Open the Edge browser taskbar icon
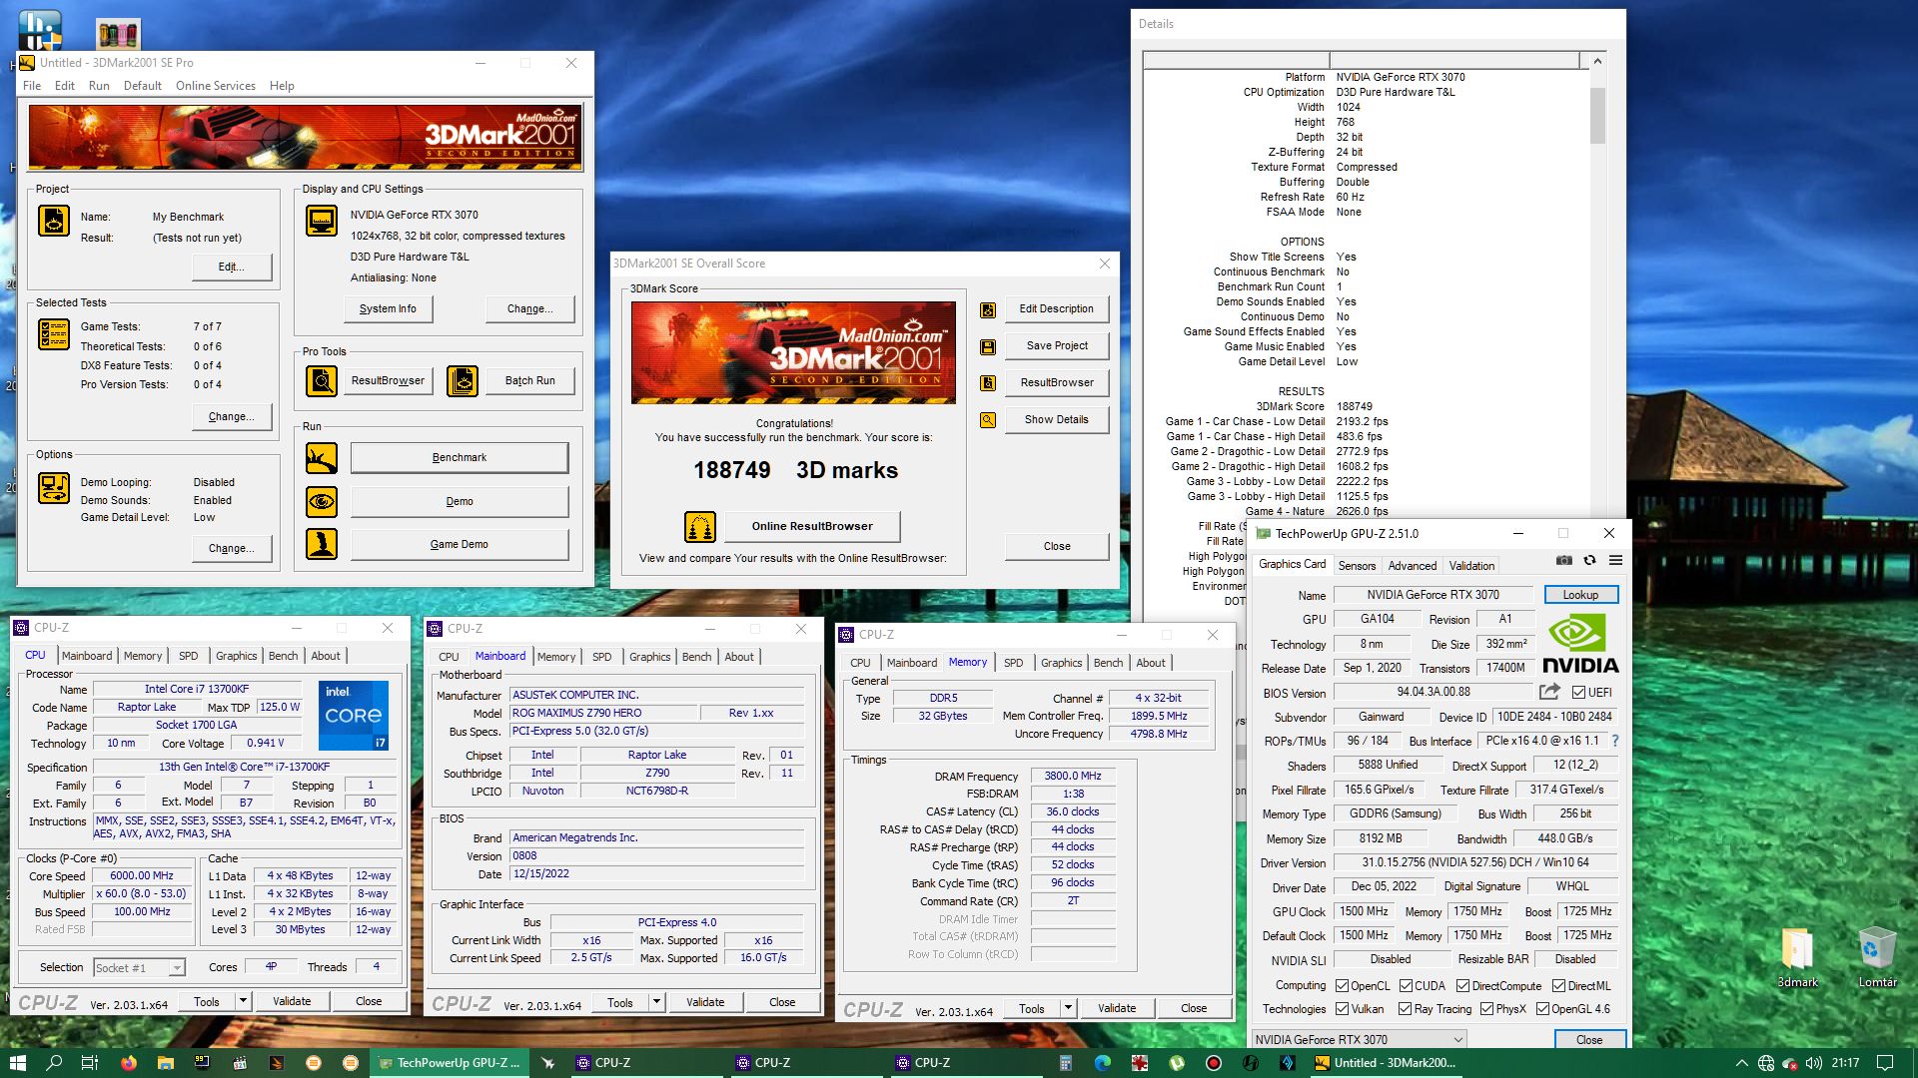 tap(1103, 1063)
